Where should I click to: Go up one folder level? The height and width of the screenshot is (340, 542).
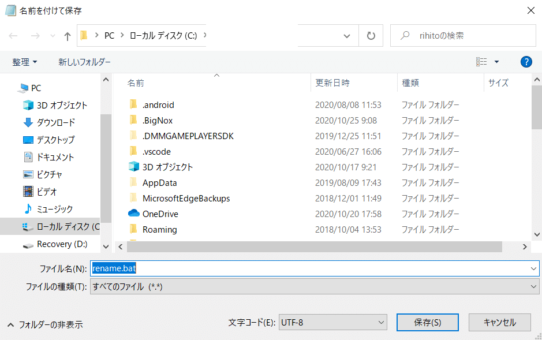68,36
